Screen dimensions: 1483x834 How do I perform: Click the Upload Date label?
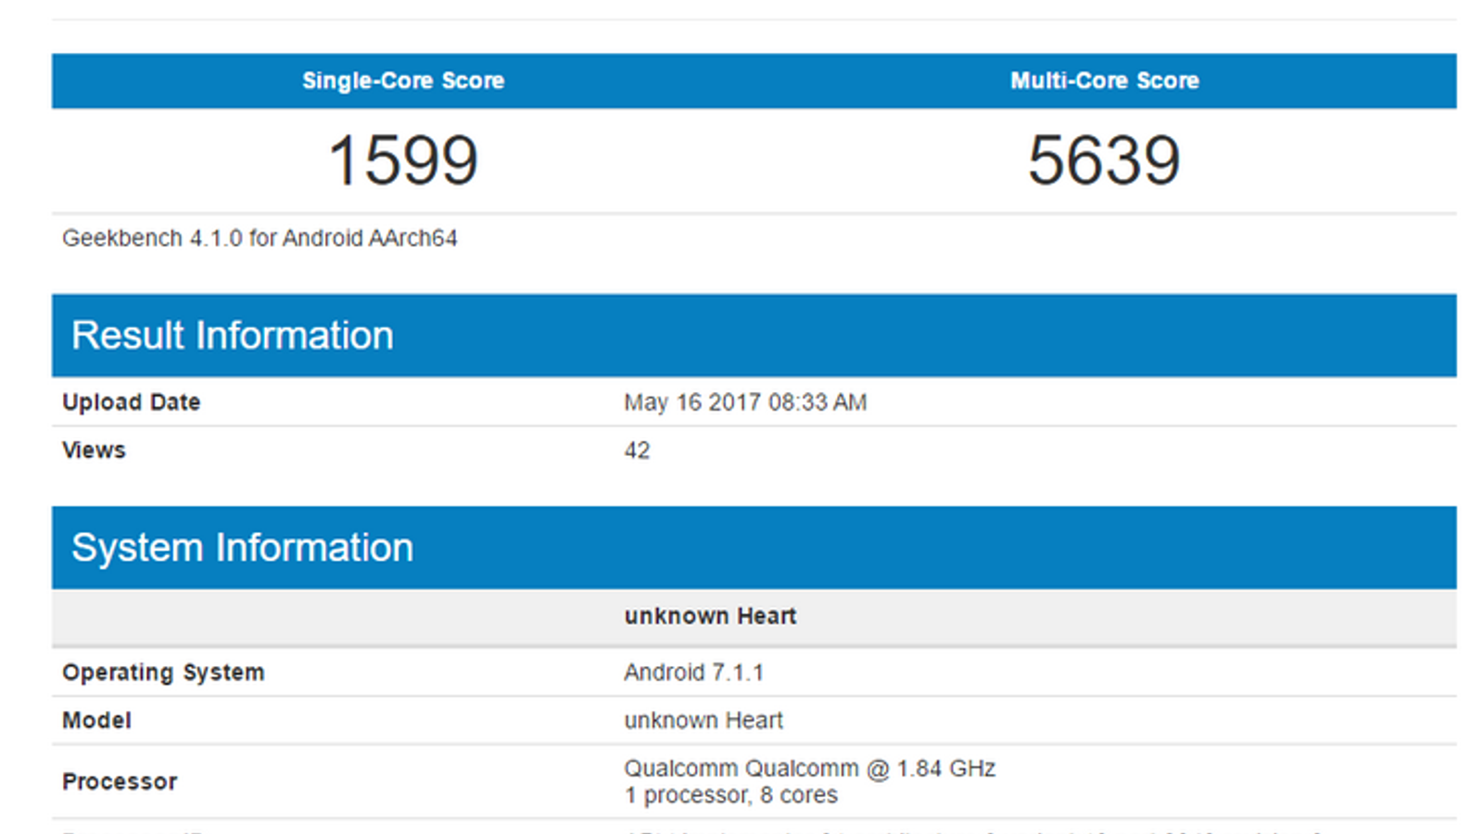pyautogui.click(x=131, y=402)
